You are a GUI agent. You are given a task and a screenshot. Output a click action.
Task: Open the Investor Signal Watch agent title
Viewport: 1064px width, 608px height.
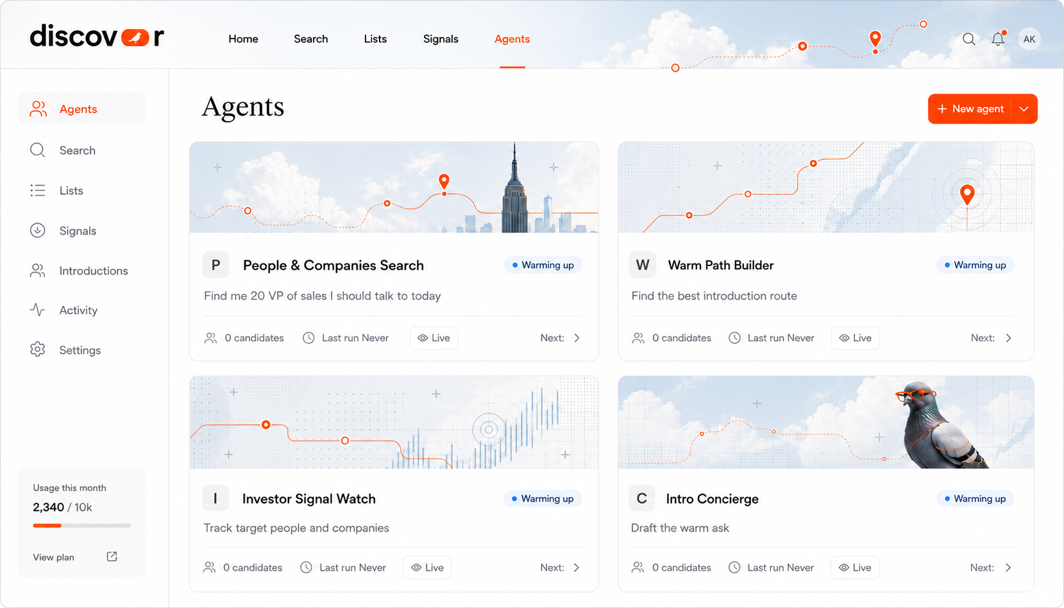[308, 498]
